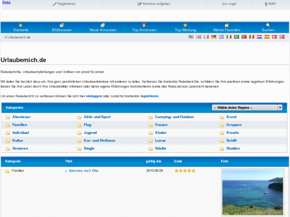Open the Suchen search tab

pos(268,27)
